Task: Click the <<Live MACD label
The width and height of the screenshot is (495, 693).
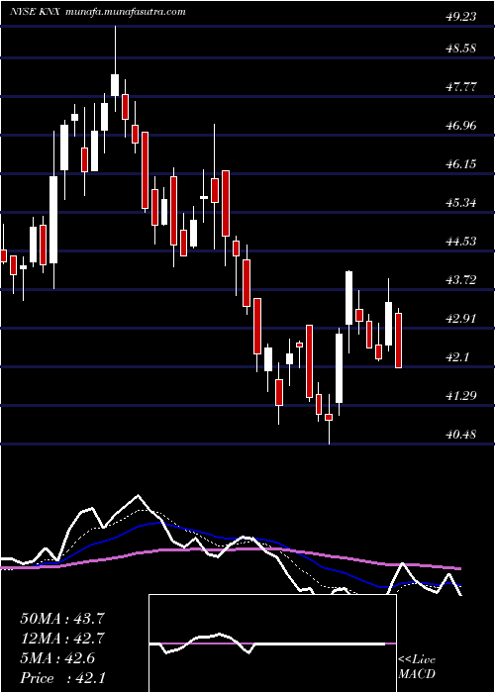Action: [417, 667]
